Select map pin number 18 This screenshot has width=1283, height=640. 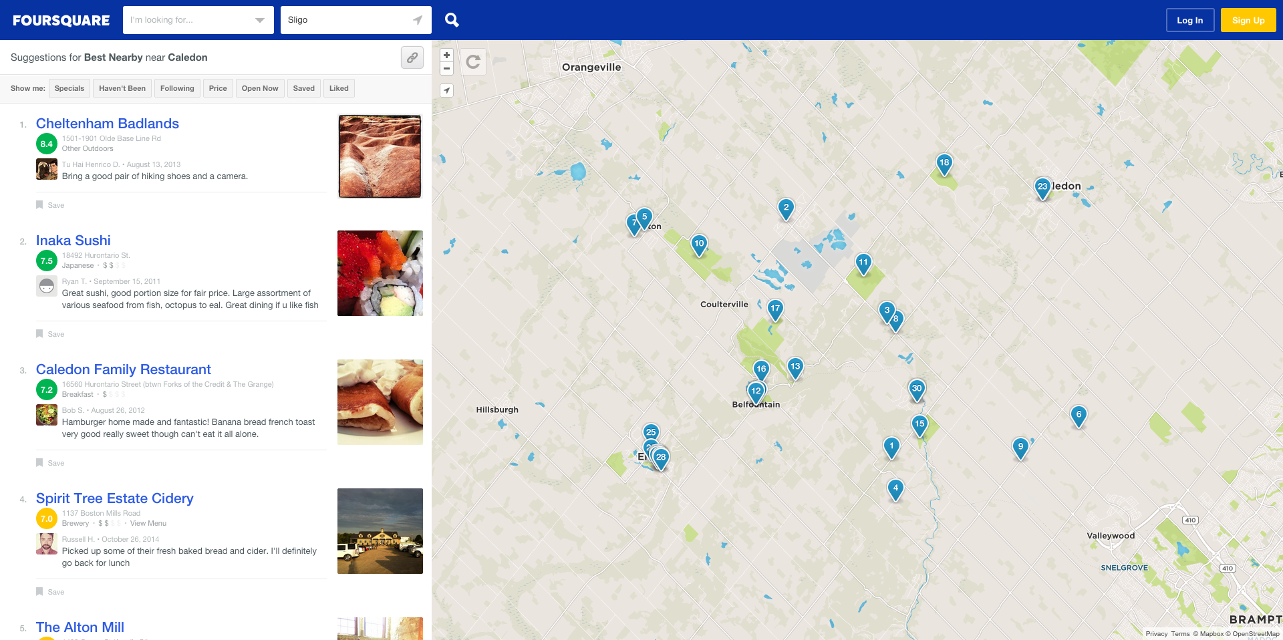944,164
